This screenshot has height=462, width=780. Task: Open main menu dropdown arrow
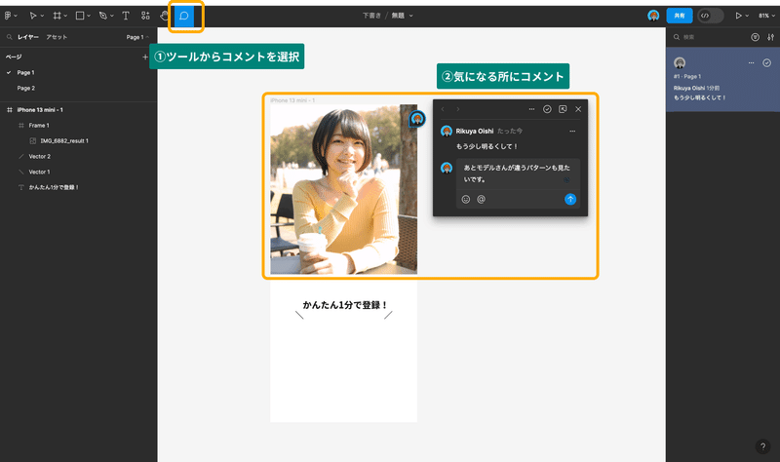coord(16,16)
